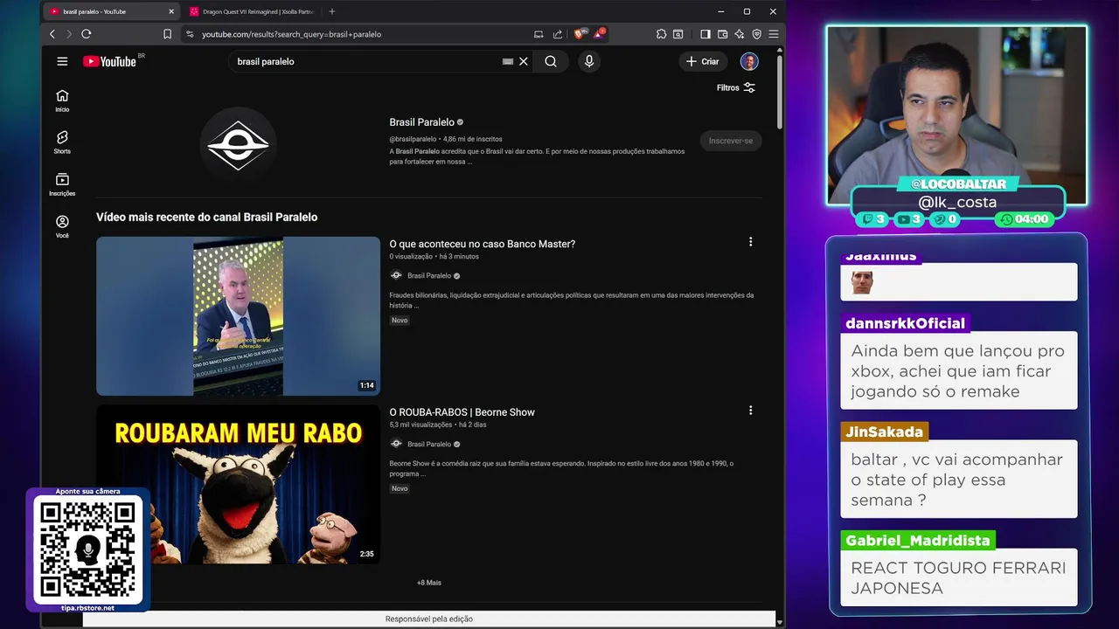1119x629 pixels.
Task: Toggle the browser sidebar panel
Action: pos(705,34)
